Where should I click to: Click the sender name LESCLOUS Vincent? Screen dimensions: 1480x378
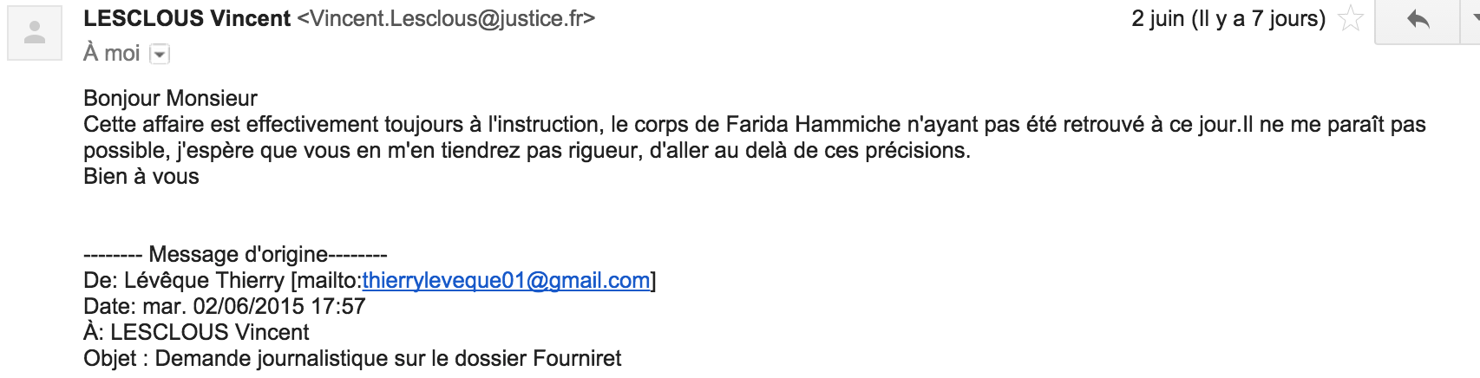[187, 18]
